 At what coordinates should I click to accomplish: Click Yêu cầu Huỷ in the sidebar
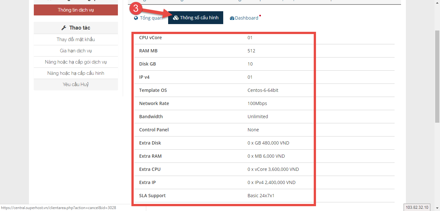(76, 84)
